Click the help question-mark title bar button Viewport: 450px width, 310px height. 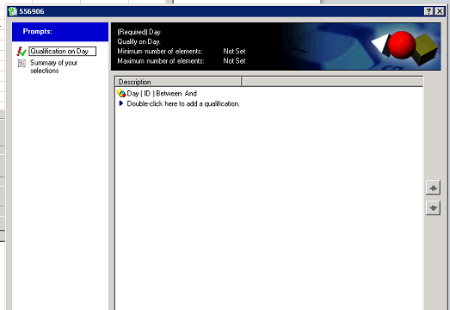click(x=428, y=11)
